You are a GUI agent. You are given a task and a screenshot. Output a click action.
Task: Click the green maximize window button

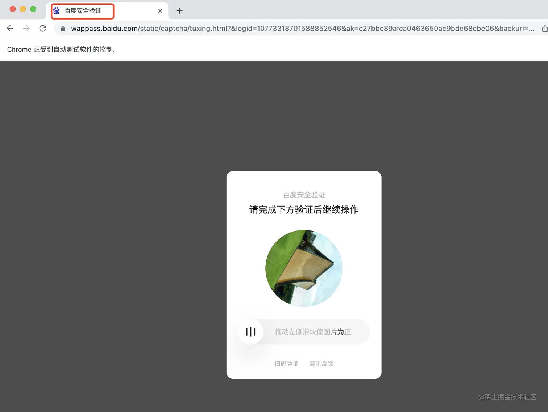(x=33, y=9)
